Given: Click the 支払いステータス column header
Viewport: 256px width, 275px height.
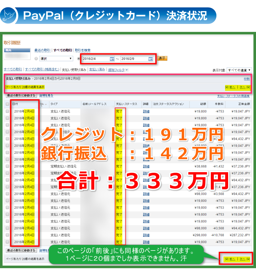Looking at the screenshot, I should pyautogui.click(x=126, y=104).
